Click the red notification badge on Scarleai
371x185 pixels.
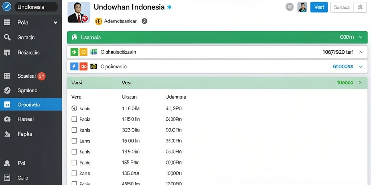[x=41, y=76]
